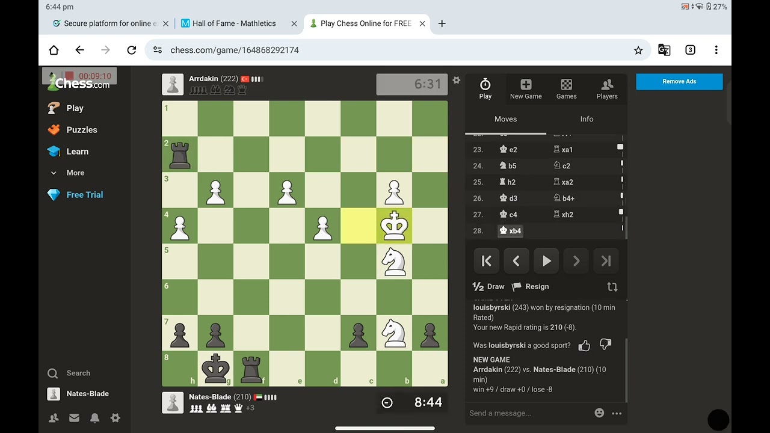Select move 27 Rxh2 in list
The height and width of the screenshot is (433, 770).
click(x=563, y=215)
